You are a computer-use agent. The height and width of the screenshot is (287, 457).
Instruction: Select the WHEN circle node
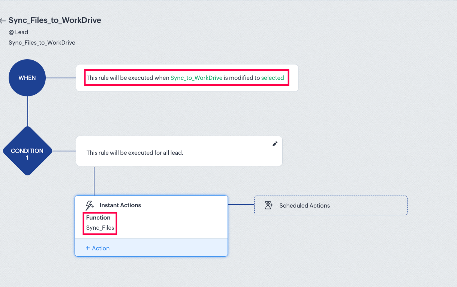(27, 78)
